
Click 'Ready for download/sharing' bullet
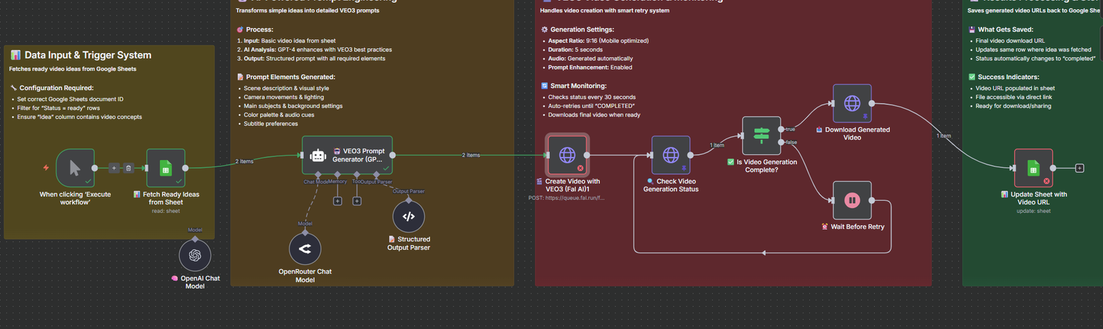1013,106
